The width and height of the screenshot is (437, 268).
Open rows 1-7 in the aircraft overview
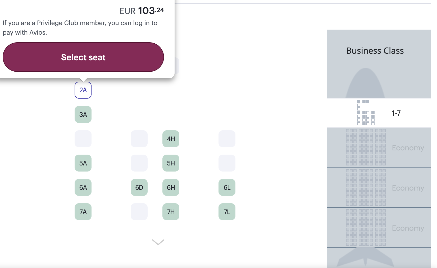379,113
